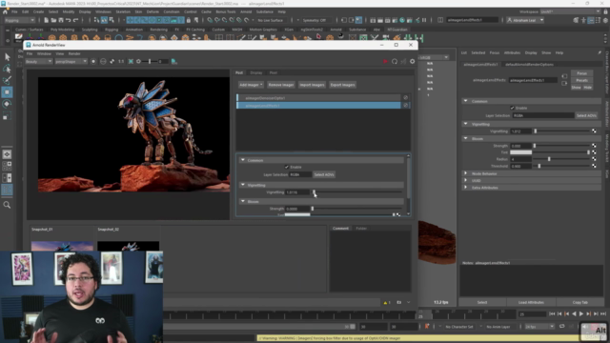Click the Tint color swatch in Attribute Editor
Screen dimensions: 610x343
(521, 152)
